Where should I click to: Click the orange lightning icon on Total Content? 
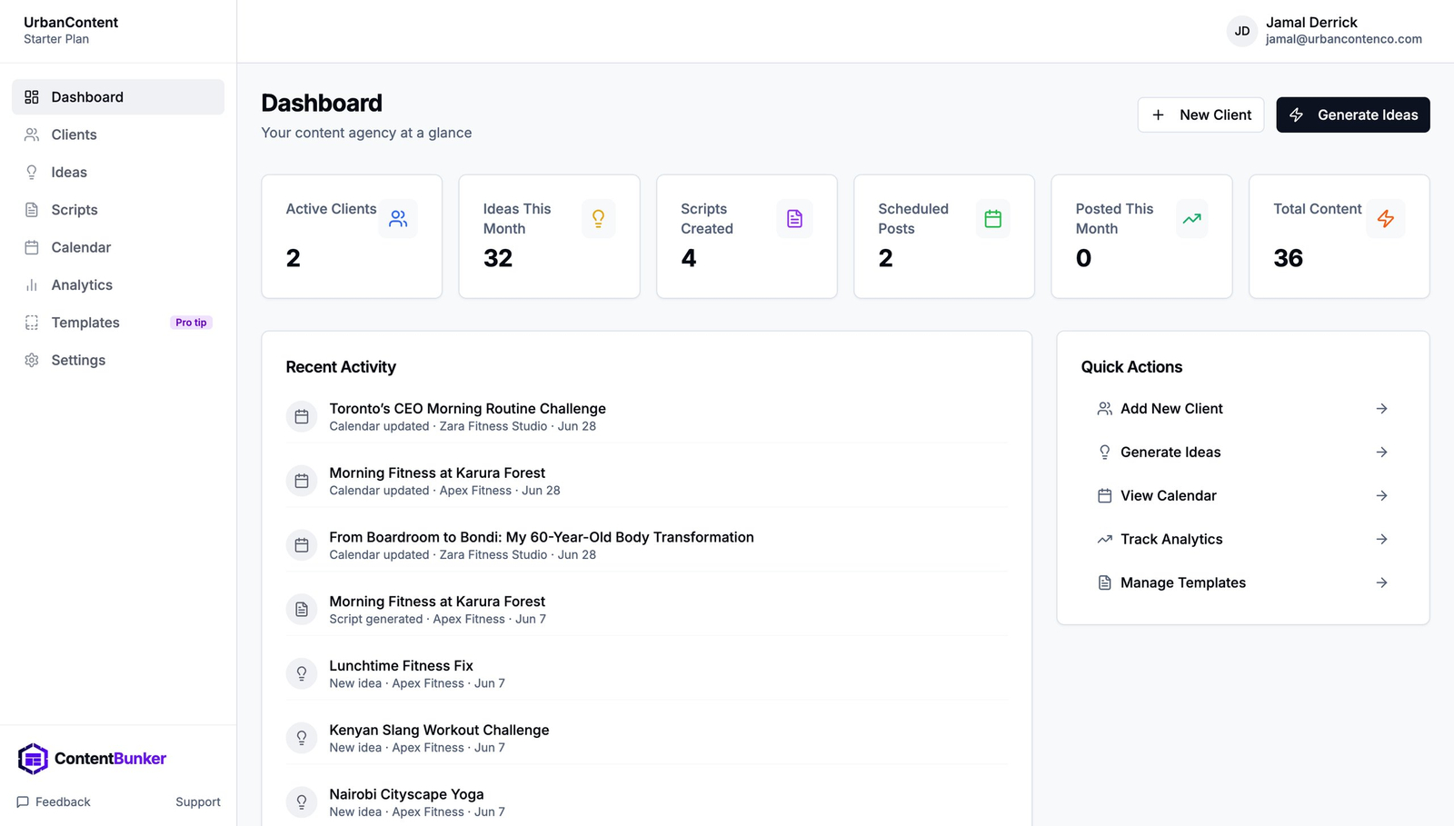pyautogui.click(x=1385, y=219)
